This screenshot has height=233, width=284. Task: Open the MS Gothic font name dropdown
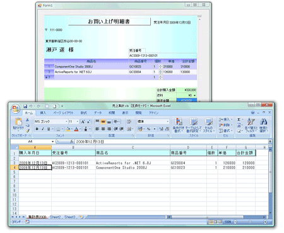coord(66,122)
